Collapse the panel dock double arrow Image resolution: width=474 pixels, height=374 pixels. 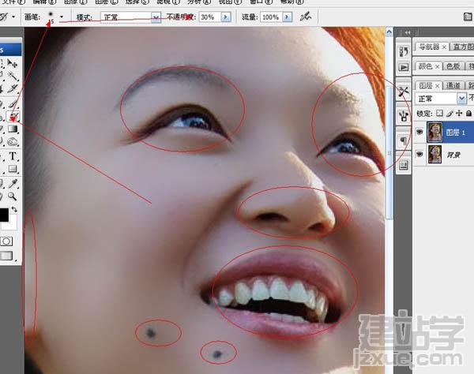point(408,32)
